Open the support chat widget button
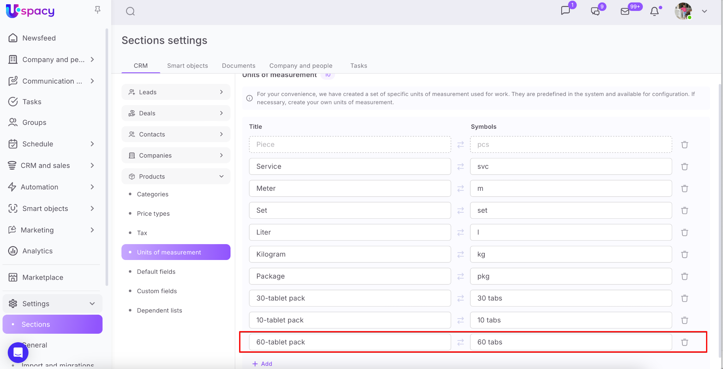Screen dimensions: 723x369 coord(18,352)
